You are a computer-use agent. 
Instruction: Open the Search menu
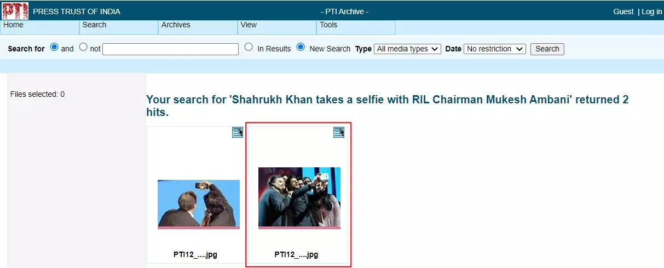[119, 26]
